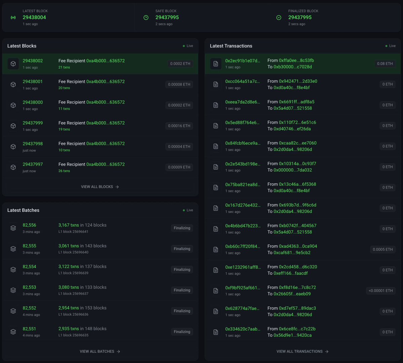
Task: Click the document icon for transaction 0xb60c7ff20f84
Action: [216, 249]
